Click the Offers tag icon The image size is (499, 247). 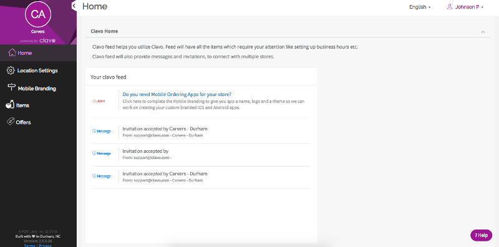[11, 121]
